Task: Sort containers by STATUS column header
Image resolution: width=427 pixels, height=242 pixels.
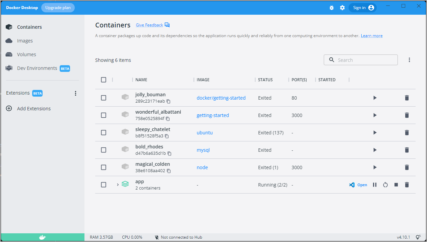Action: [x=265, y=80]
